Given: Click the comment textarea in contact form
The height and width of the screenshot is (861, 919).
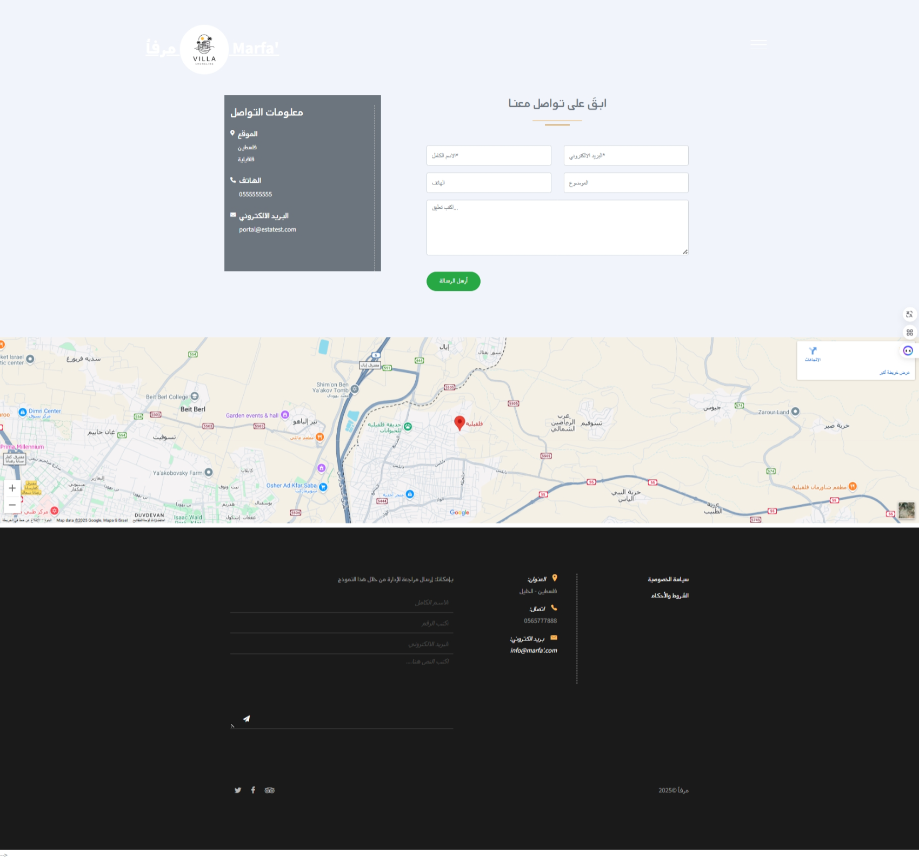Looking at the screenshot, I should [557, 227].
